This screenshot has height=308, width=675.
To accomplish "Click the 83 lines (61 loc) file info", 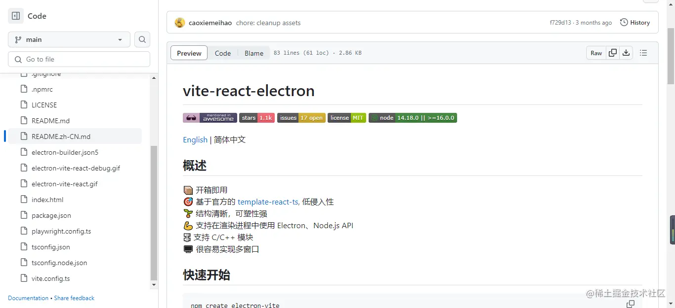I will point(317,53).
